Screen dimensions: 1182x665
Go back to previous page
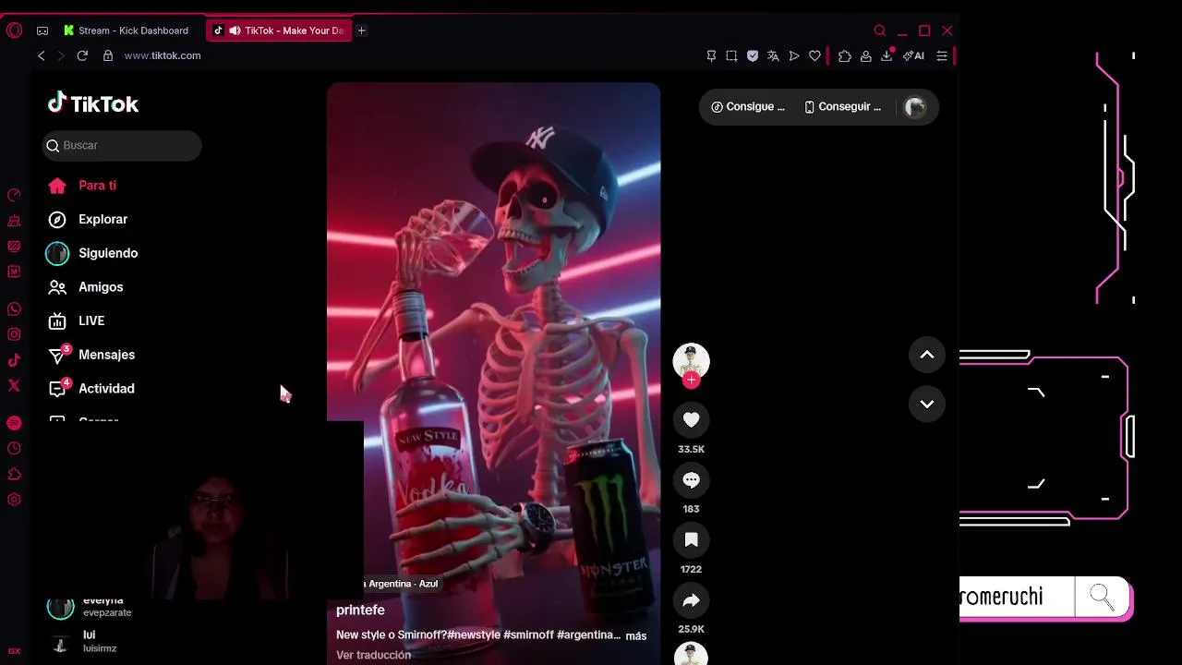pyautogui.click(x=41, y=55)
